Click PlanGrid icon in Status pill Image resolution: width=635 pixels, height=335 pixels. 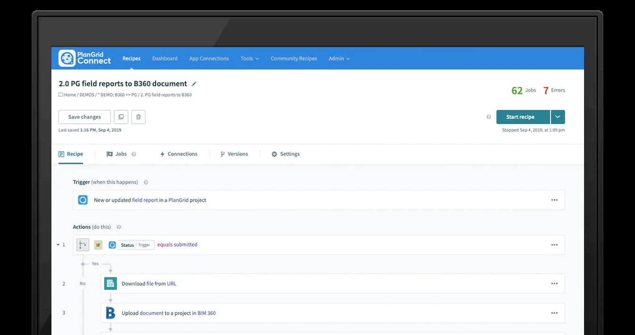pyautogui.click(x=112, y=245)
